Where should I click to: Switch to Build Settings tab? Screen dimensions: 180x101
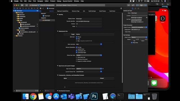92,11
